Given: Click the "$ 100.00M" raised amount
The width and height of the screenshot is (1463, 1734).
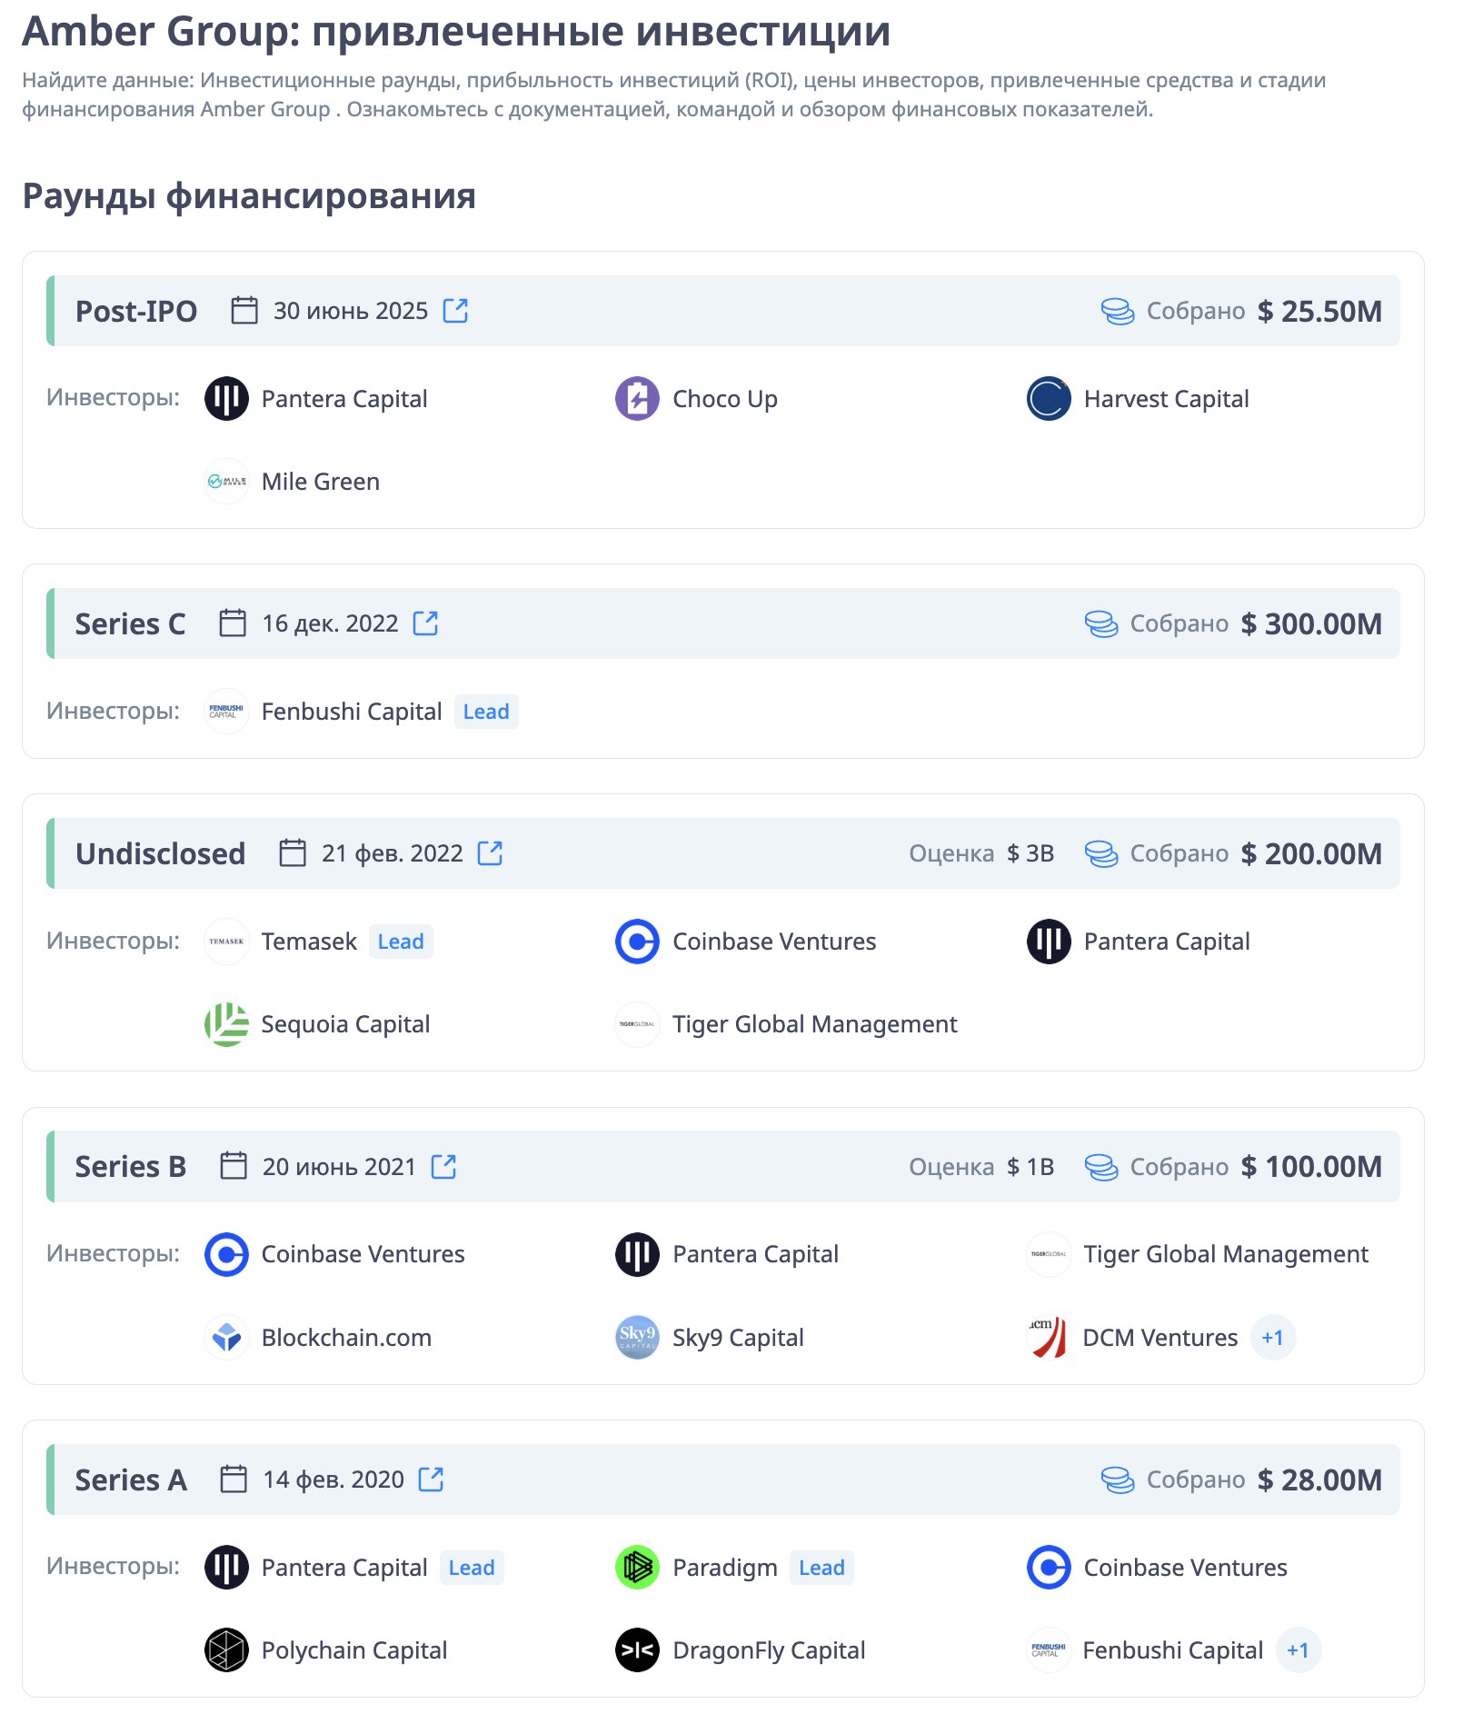Looking at the screenshot, I should coord(1311,1166).
